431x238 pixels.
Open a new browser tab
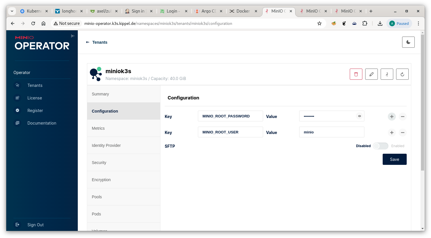pyautogui.click(x=371, y=11)
